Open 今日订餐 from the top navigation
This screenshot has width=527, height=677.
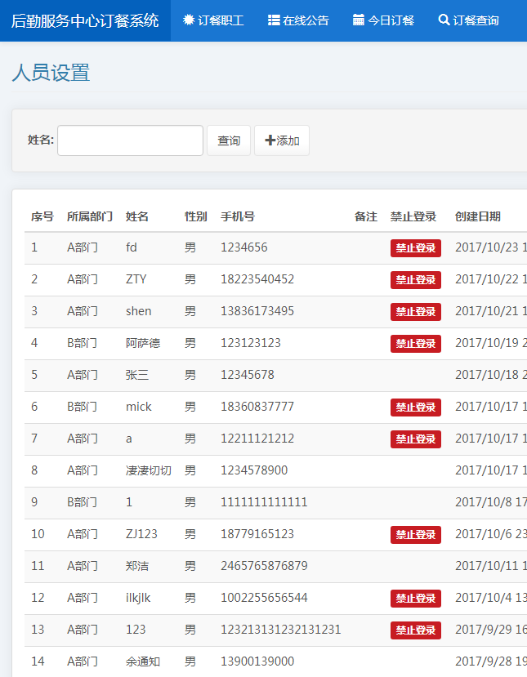point(383,20)
